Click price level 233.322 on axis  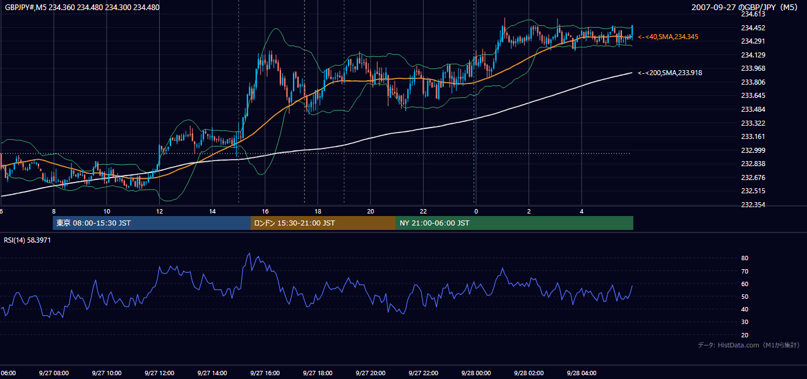(753, 123)
